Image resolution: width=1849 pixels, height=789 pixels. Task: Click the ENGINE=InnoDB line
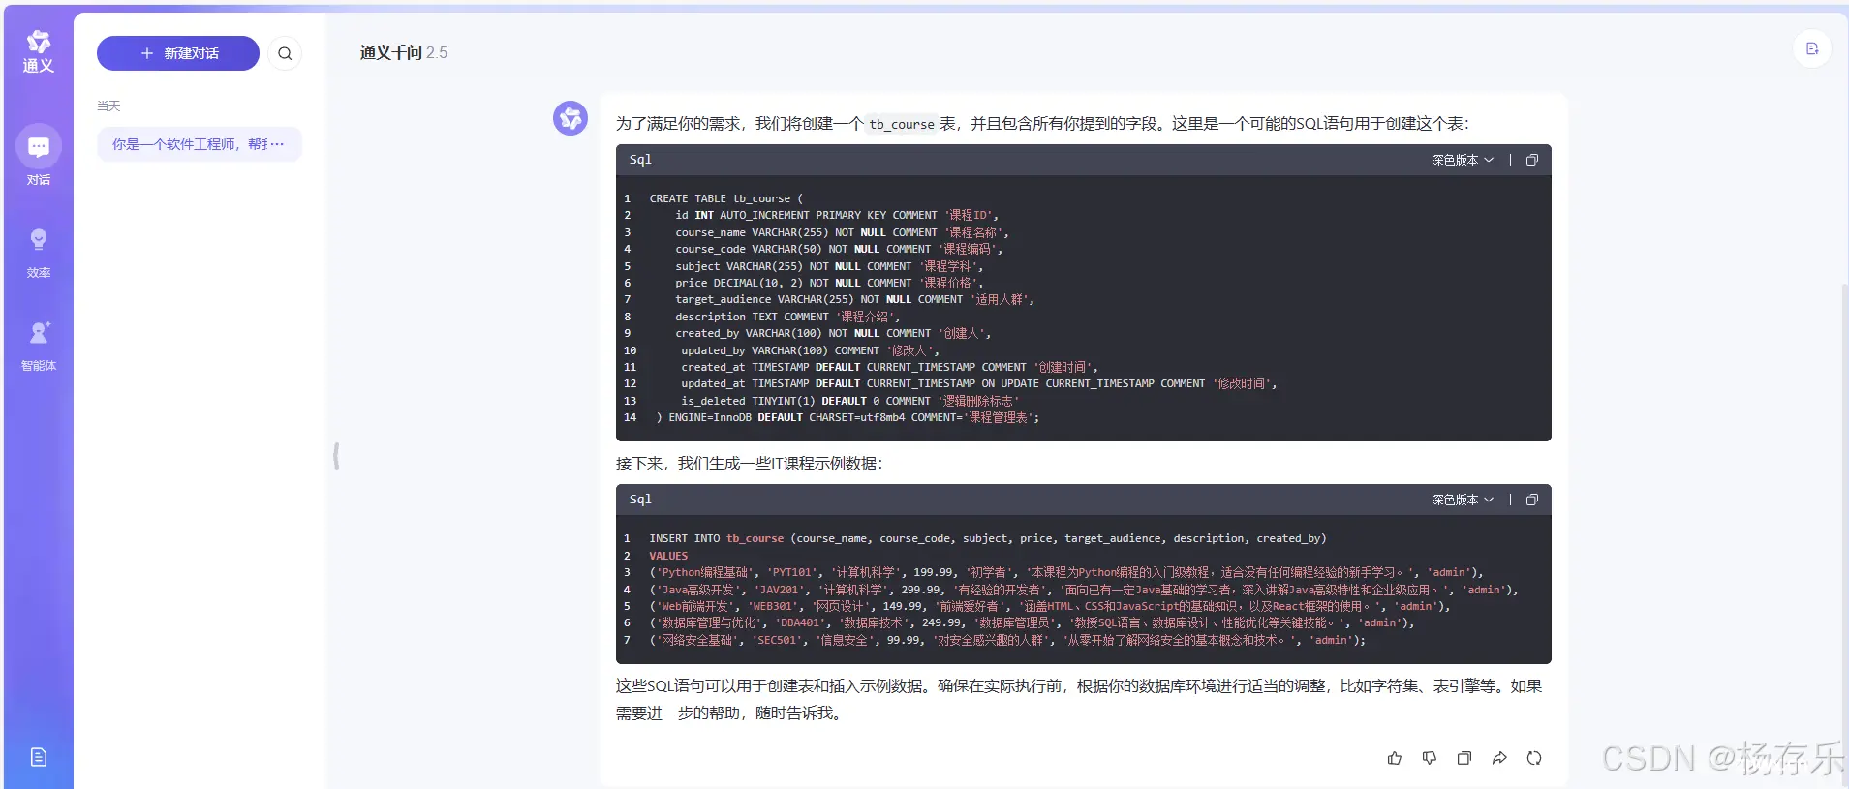point(847,417)
